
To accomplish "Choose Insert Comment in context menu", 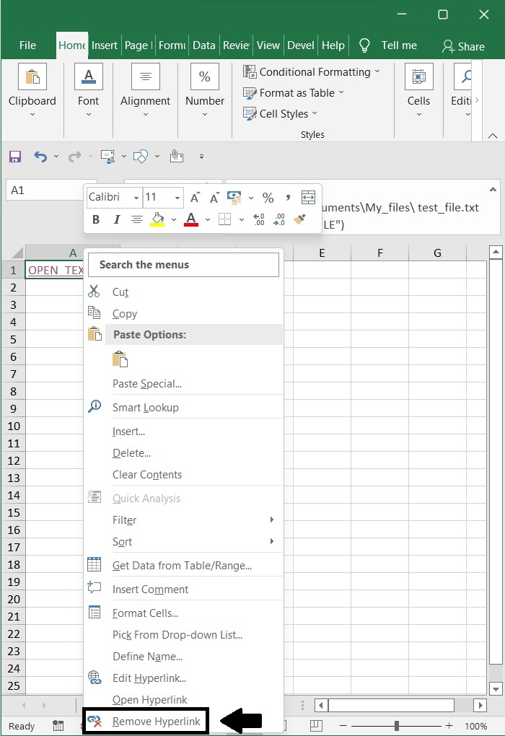I will [183, 590].
